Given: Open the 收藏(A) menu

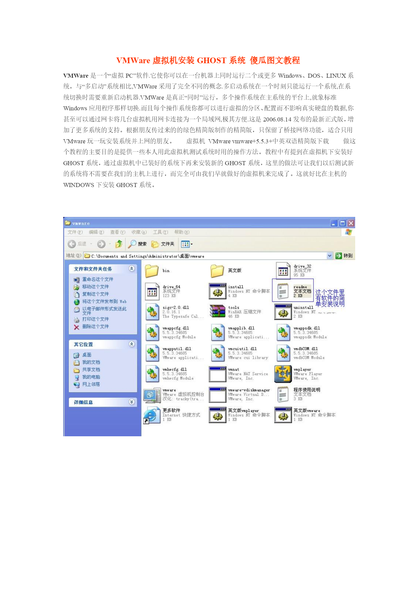Looking at the screenshot, I should click(139, 232).
